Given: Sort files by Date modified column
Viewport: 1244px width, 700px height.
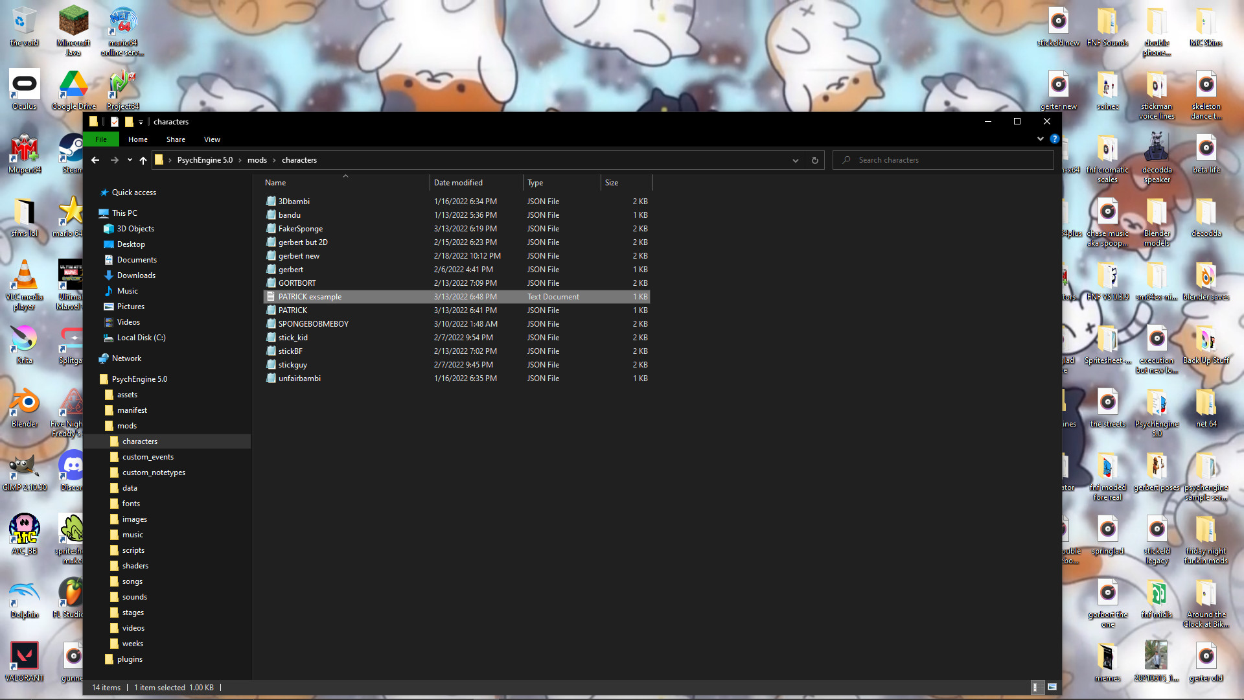Looking at the screenshot, I should tap(458, 183).
